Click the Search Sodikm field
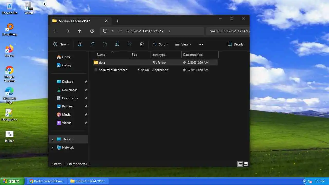Image resolution: width=329 pixels, height=185 pixels. 228,31
